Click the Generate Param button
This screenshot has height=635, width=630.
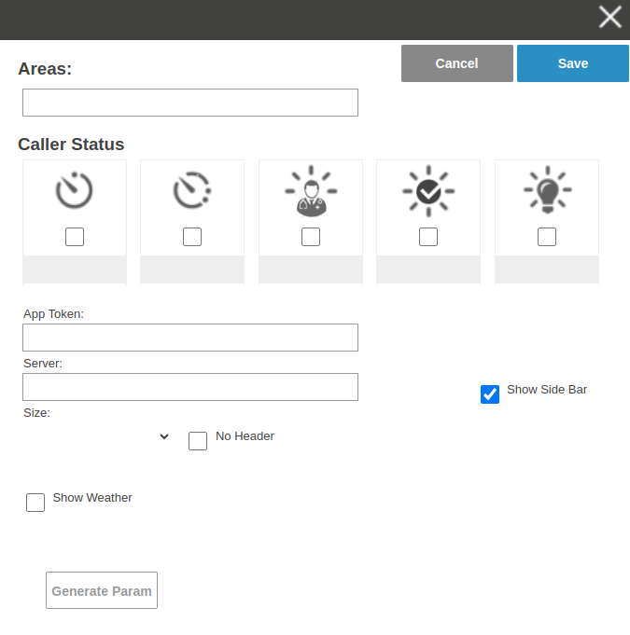coord(102,590)
